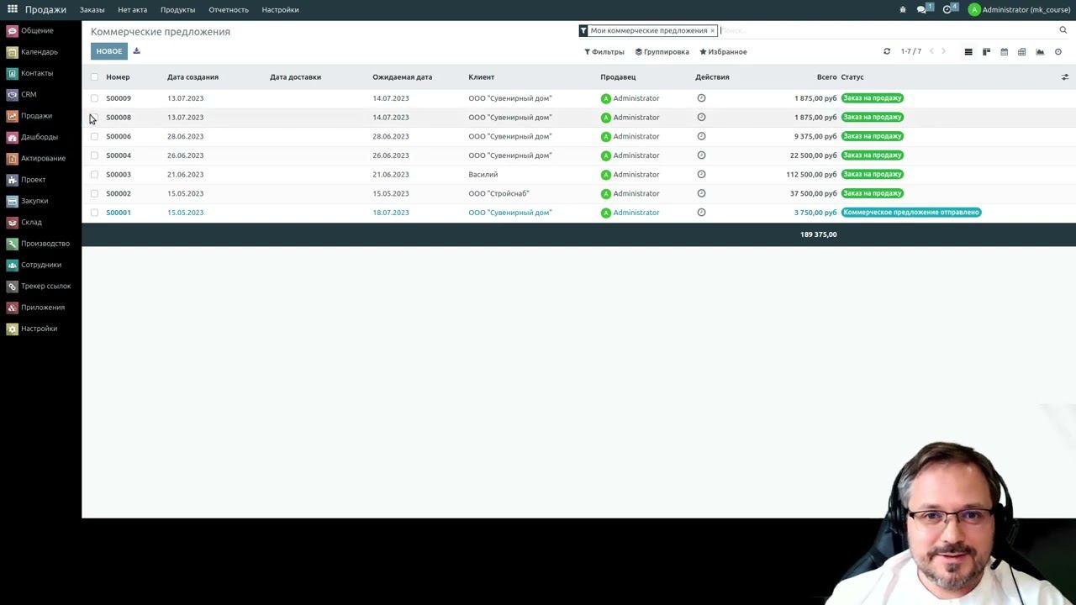Open the Настройки top menu

(280, 9)
